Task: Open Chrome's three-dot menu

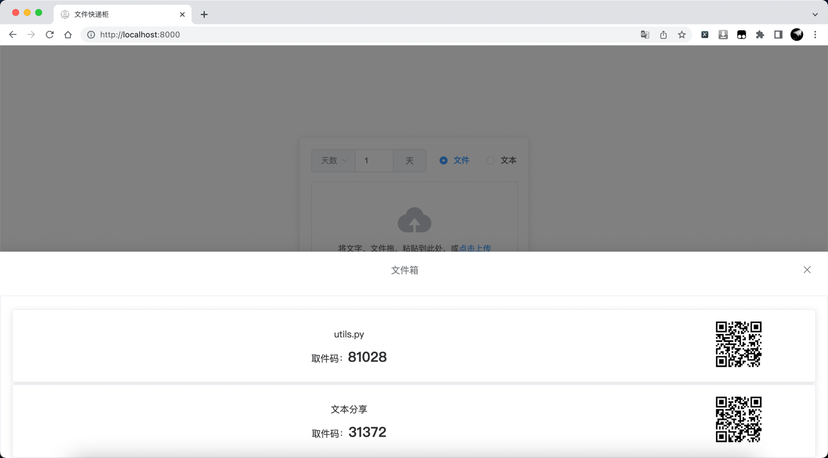Action: [815, 34]
